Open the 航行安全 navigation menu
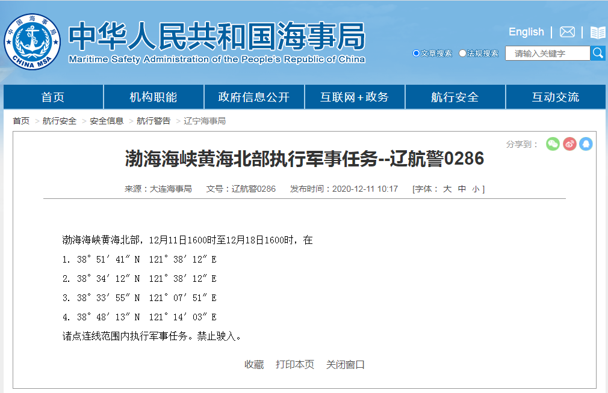 coord(455,97)
